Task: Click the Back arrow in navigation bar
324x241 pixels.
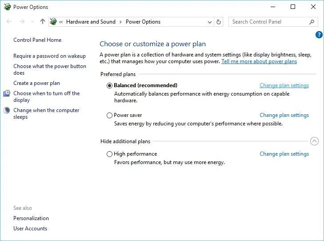Action: [10, 22]
